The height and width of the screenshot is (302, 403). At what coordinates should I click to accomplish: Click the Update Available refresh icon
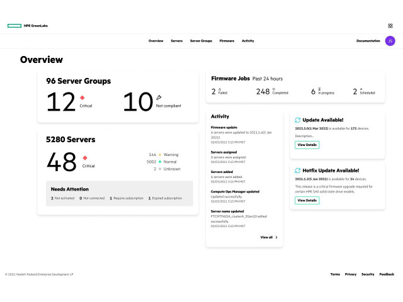(298, 120)
